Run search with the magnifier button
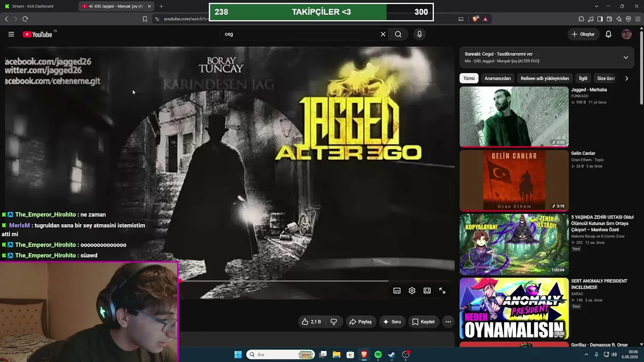Image resolution: width=644 pixels, height=362 pixels. 398,34
